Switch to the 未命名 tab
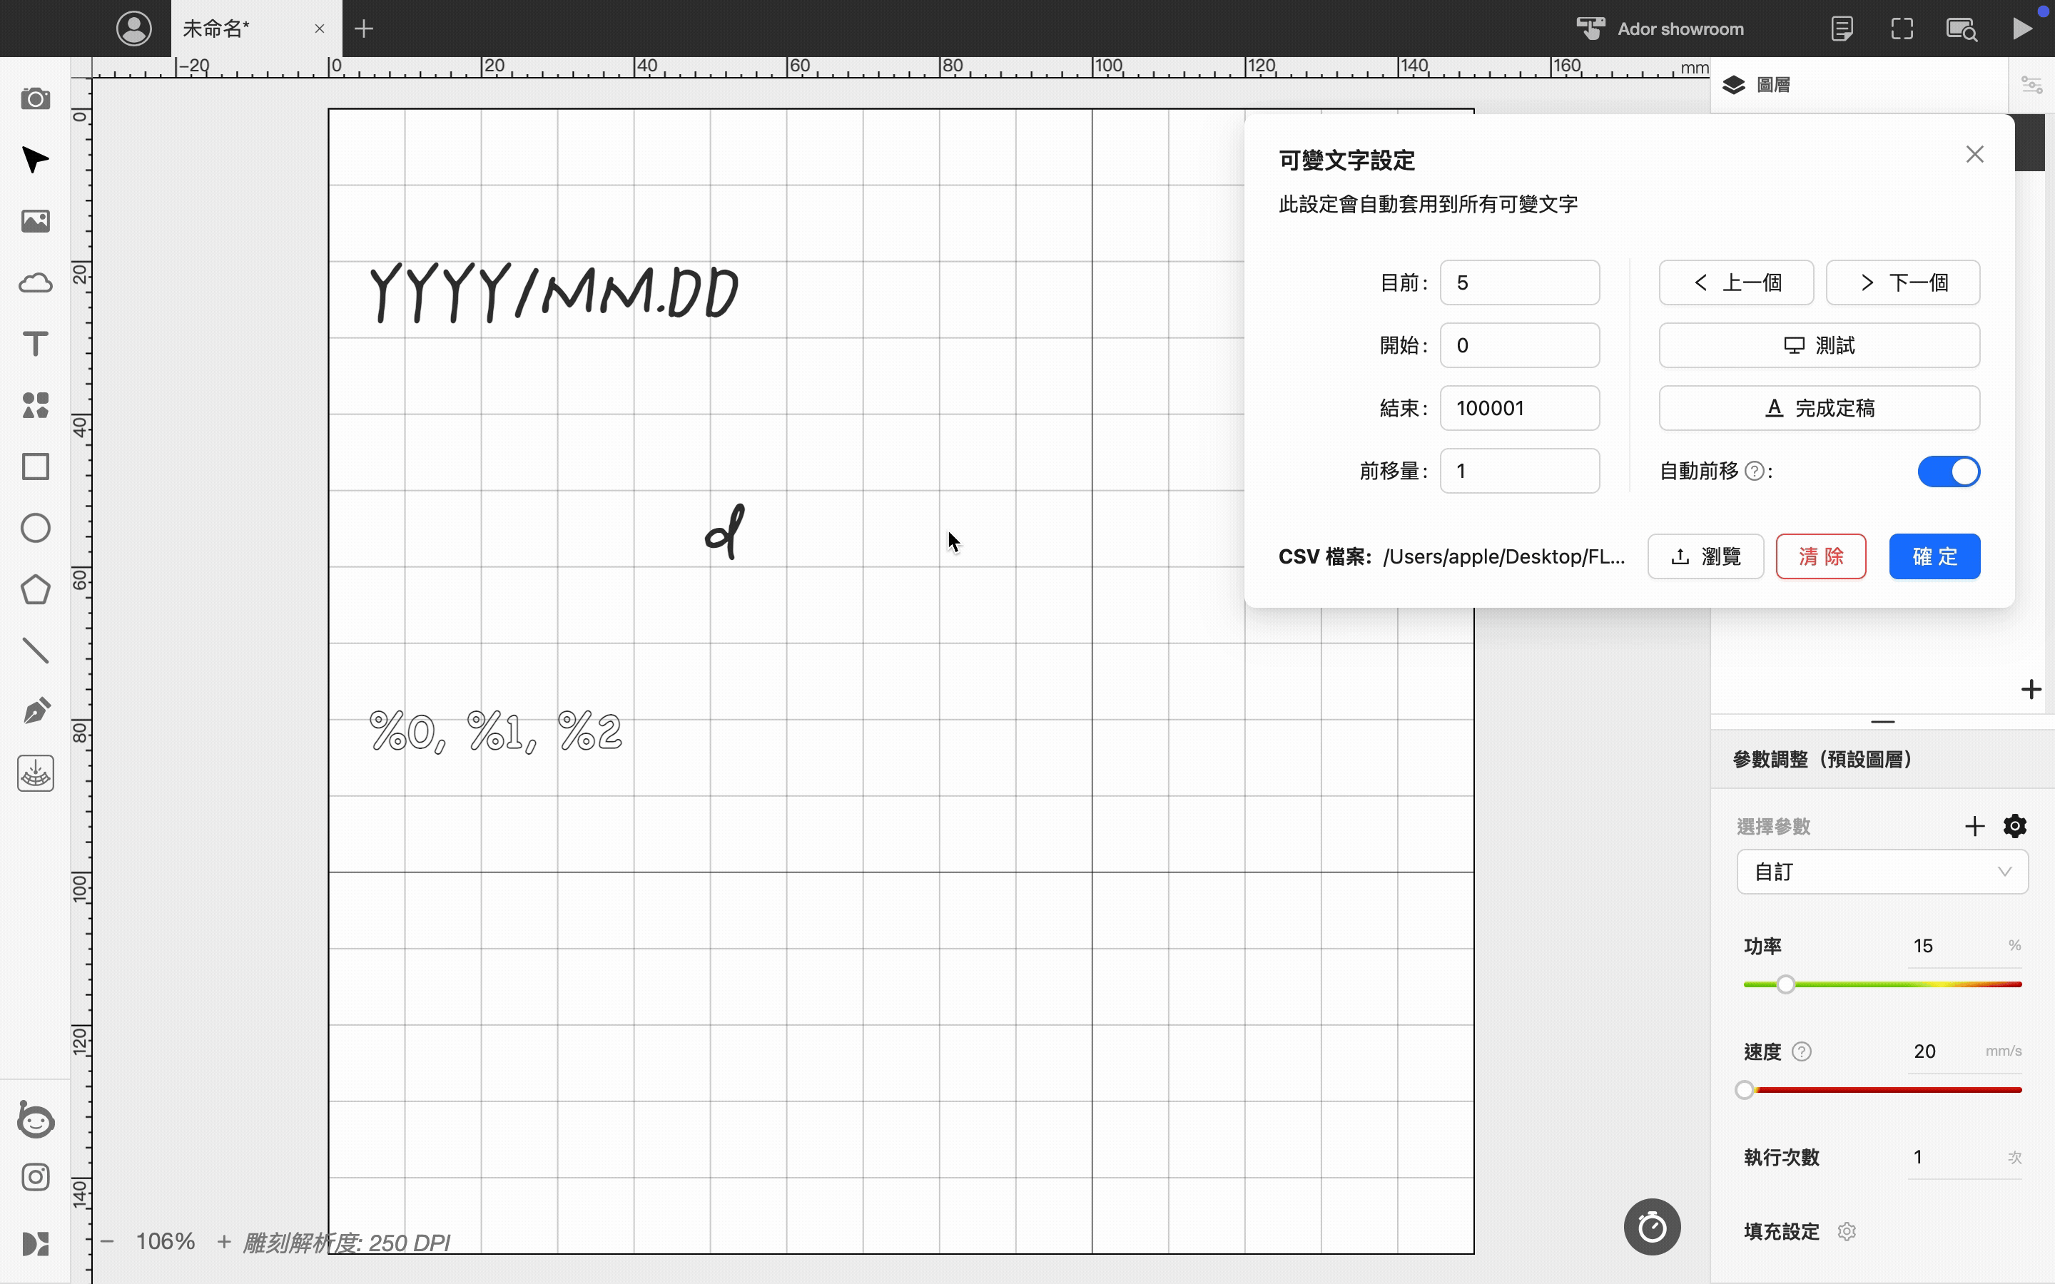 (216, 29)
